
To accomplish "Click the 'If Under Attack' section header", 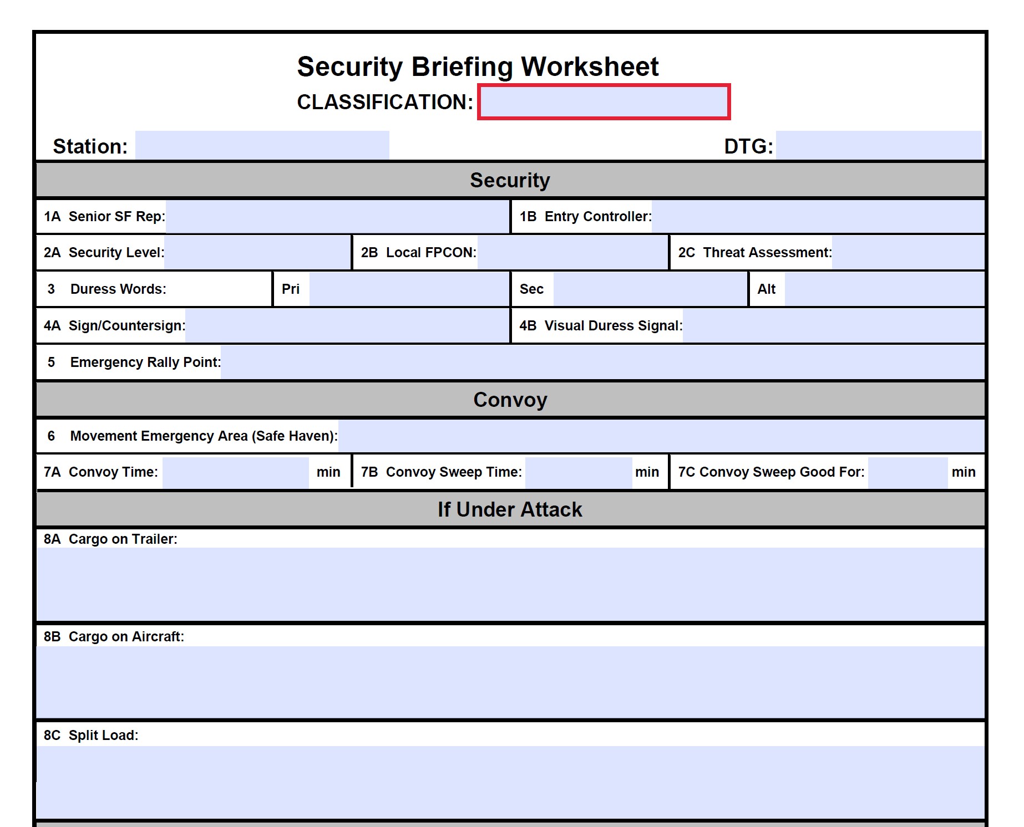I will click(510, 509).
